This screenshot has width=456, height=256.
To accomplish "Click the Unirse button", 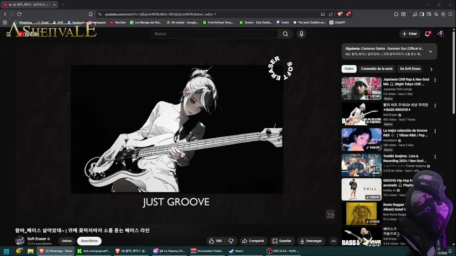I will [x=67, y=241].
